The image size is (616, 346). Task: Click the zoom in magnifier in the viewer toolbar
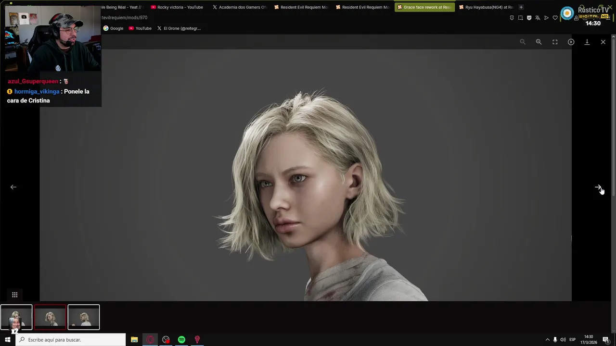(x=539, y=42)
